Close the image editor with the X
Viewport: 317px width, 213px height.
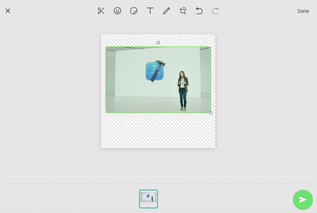8,11
